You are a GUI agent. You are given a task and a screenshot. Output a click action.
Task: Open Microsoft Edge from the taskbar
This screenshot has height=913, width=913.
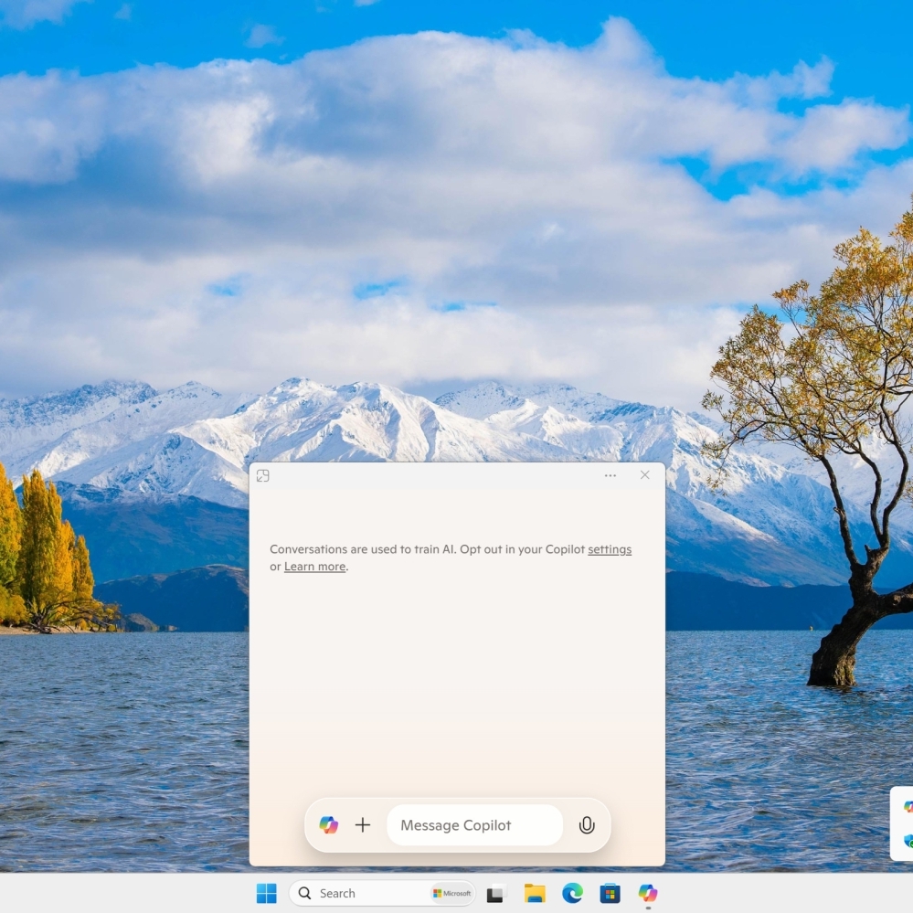pyautogui.click(x=572, y=893)
